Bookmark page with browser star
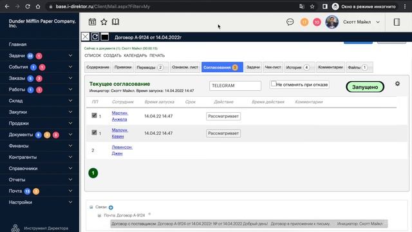The width and height of the screenshot is (412, 232). 312,6
